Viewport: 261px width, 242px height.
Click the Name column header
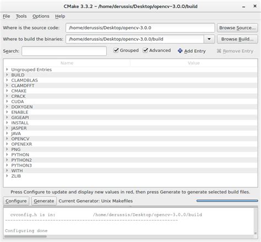coord(67,63)
